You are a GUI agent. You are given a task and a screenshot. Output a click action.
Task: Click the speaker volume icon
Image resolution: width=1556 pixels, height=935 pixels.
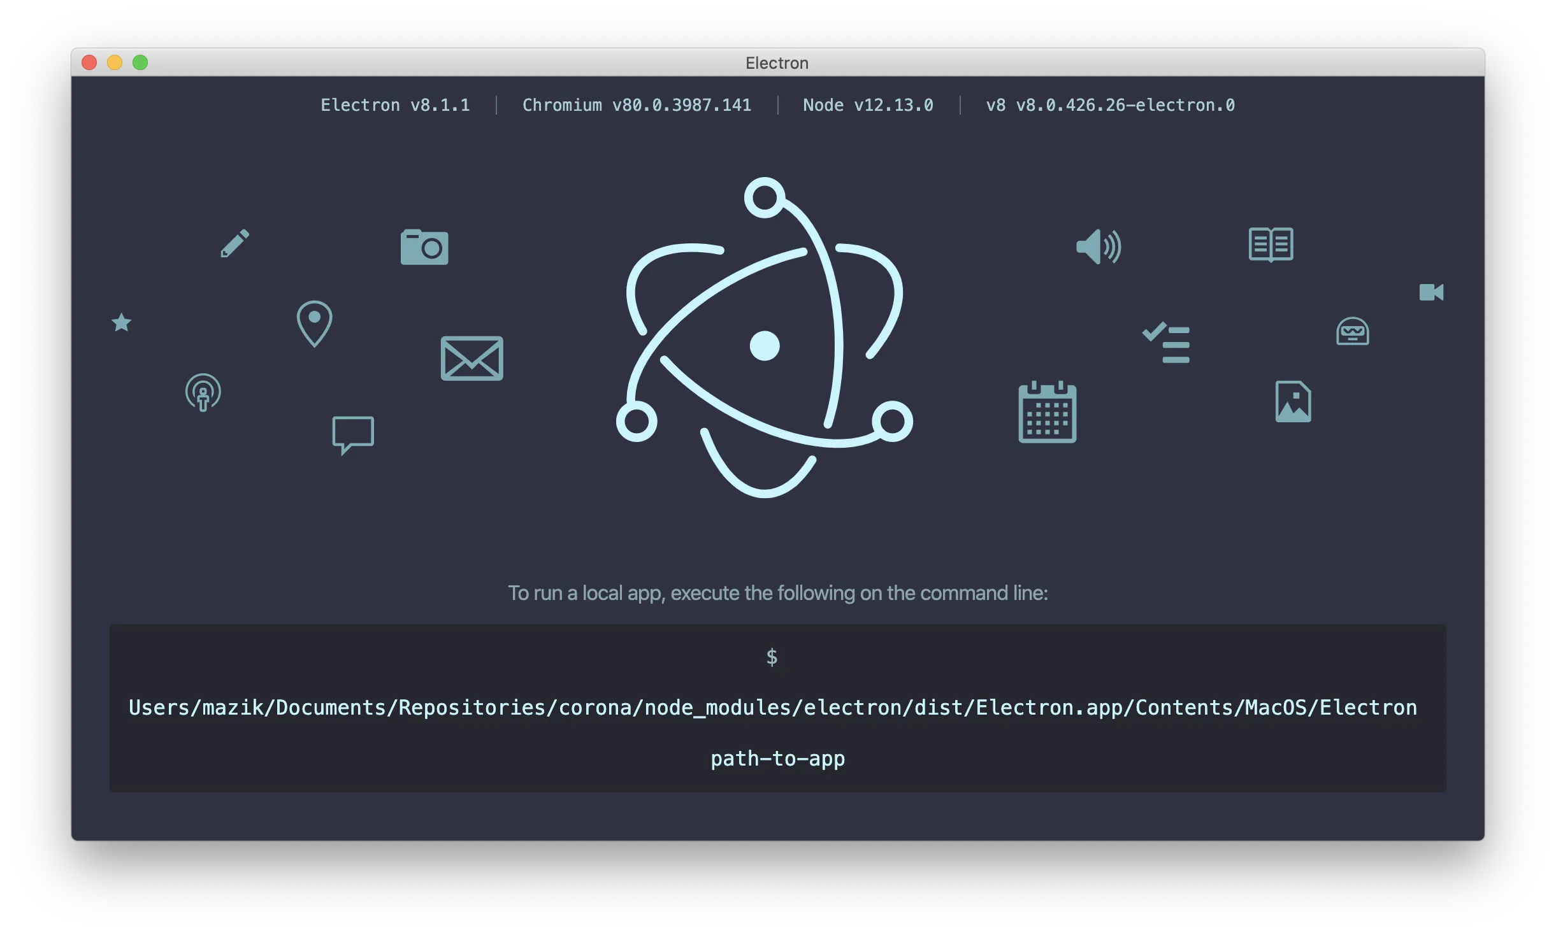coord(1098,246)
